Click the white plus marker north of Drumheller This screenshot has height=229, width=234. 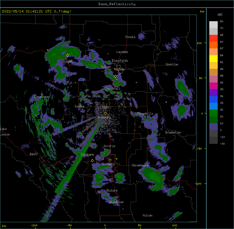point(166,102)
